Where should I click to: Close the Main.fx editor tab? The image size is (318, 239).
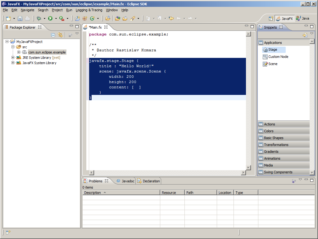[x=106, y=27]
